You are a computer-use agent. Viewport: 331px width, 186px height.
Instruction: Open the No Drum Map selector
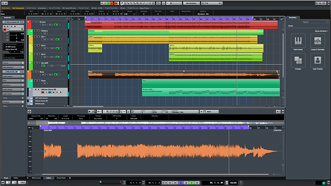click(x=13, y=58)
